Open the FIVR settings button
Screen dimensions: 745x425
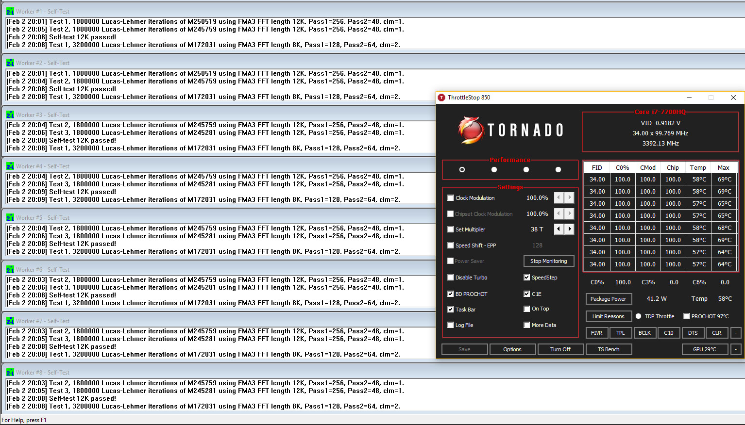(x=596, y=333)
